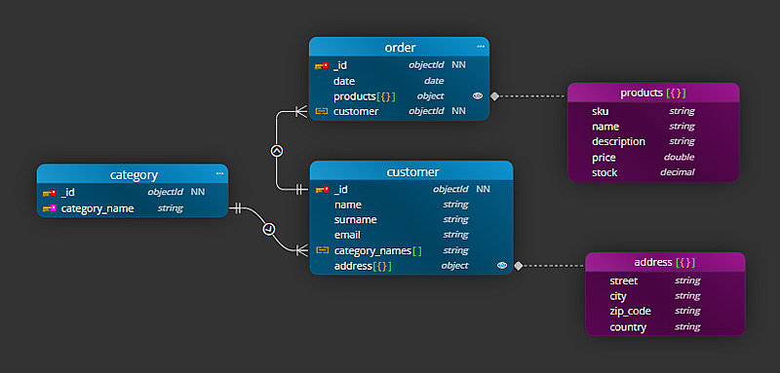Select the price field in products
This screenshot has width=780, height=373.
[x=653, y=158]
